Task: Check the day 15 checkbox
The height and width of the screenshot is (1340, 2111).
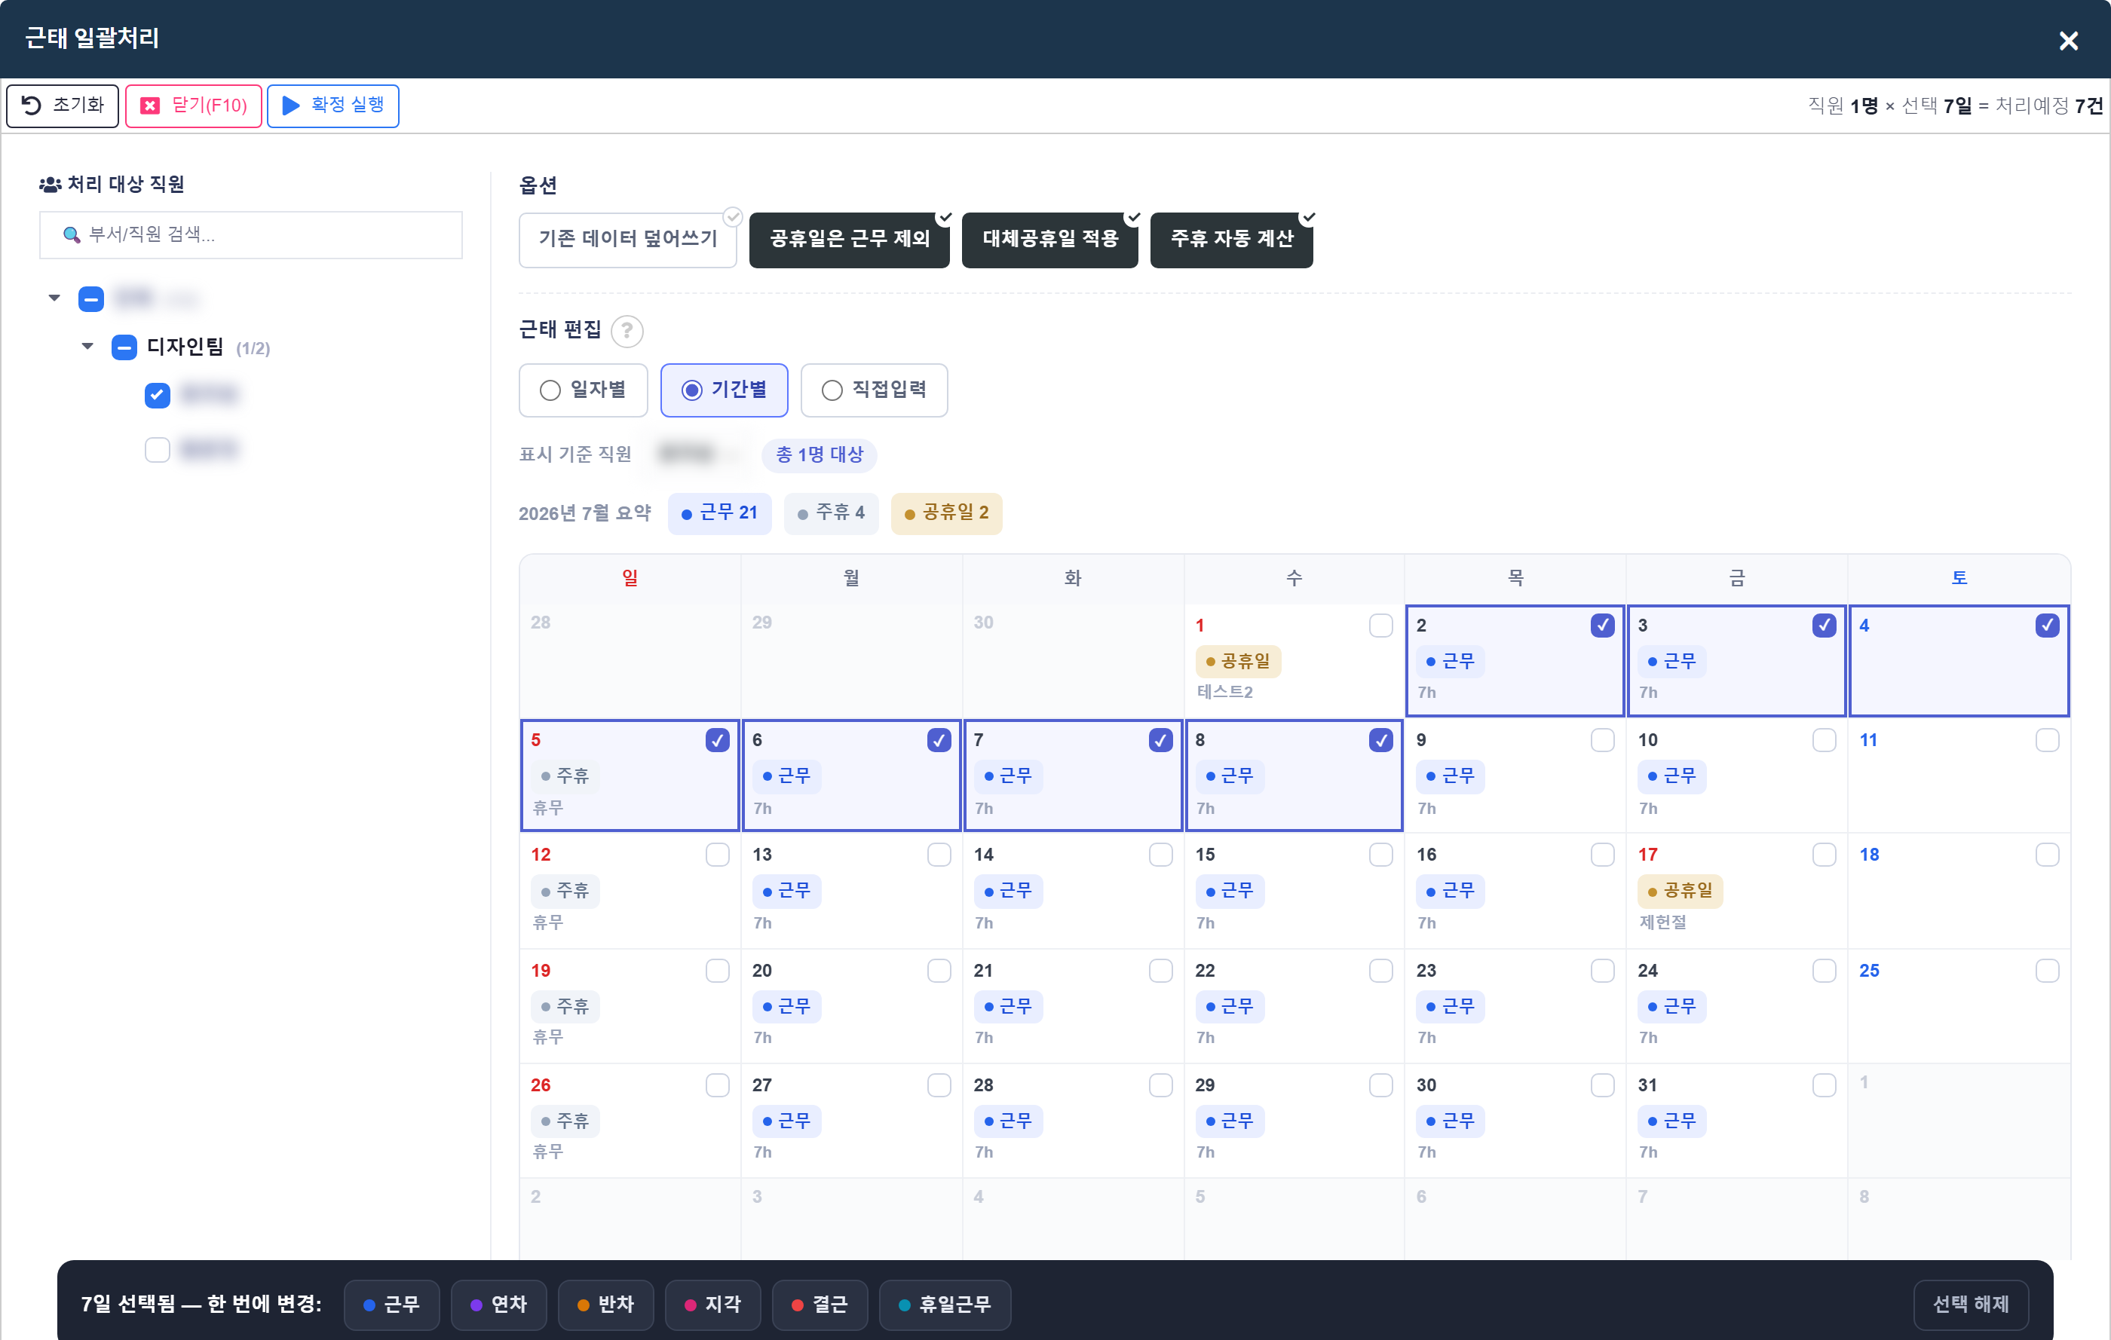Action: pos(1380,855)
